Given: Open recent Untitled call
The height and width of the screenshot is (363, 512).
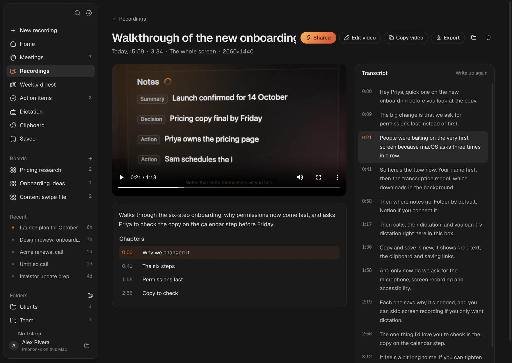Looking at the screenshot, I should (x=51, y=264).
